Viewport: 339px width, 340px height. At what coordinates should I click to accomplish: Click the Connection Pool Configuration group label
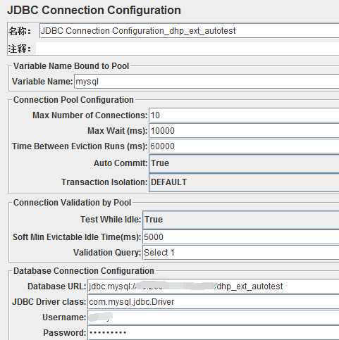click(x=73, y=100)
